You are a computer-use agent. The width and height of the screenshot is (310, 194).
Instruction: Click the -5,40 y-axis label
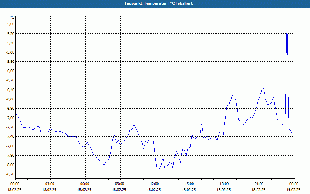coord(10,43)
